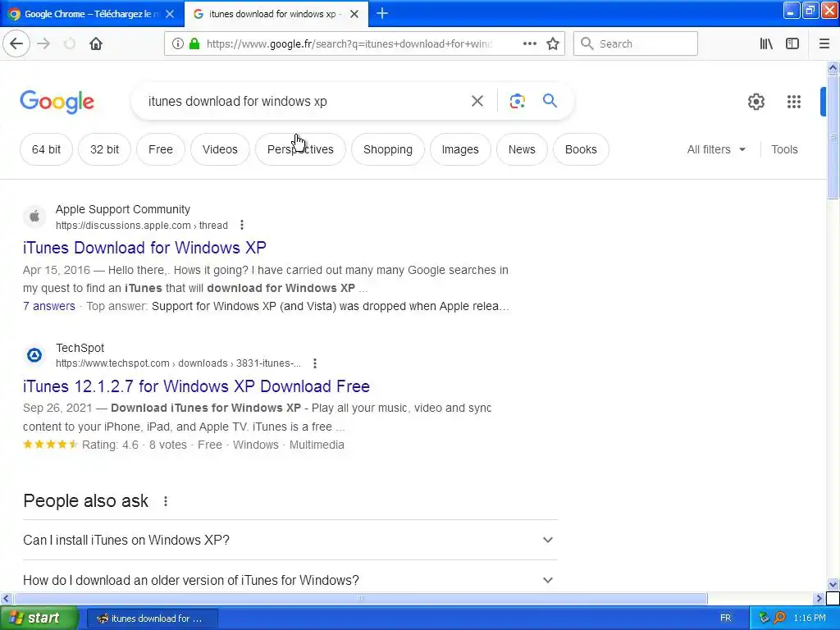Open iTunes 12.1.2.7 for Windows XP Download Free
Screen dimensions: 840x630
196,386
